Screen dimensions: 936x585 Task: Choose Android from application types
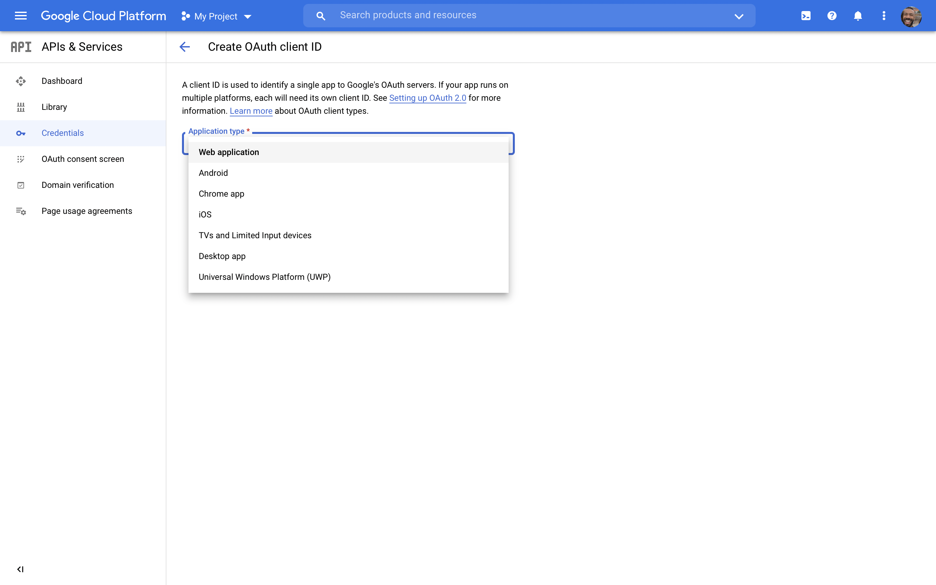tap(213, 173)
